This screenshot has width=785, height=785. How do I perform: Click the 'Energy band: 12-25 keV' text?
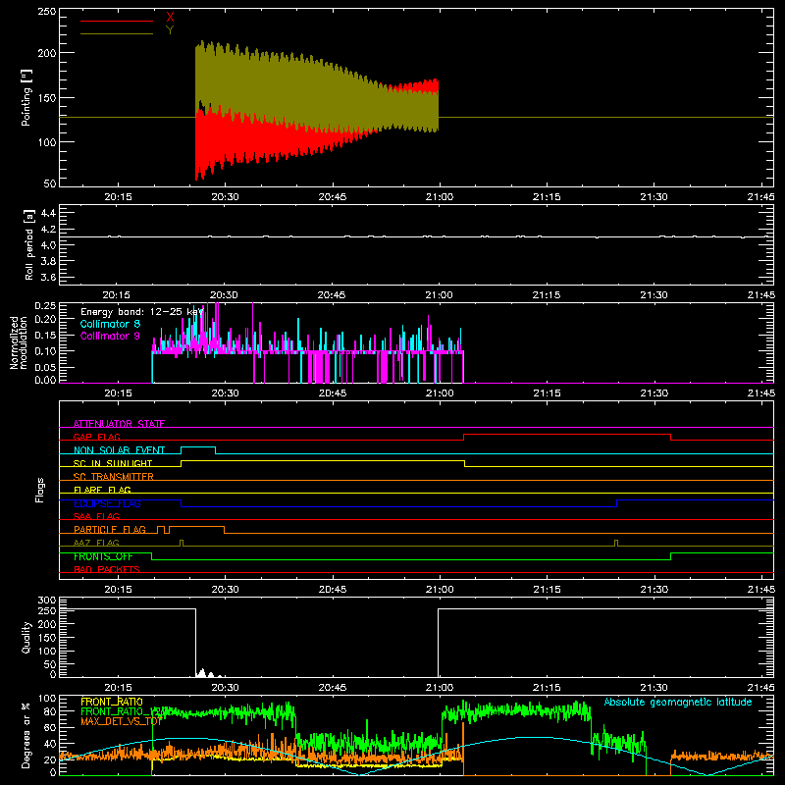(x=141, y=312)
